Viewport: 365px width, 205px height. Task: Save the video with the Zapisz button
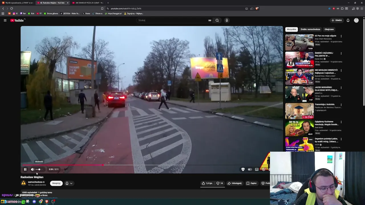[252, 183]
